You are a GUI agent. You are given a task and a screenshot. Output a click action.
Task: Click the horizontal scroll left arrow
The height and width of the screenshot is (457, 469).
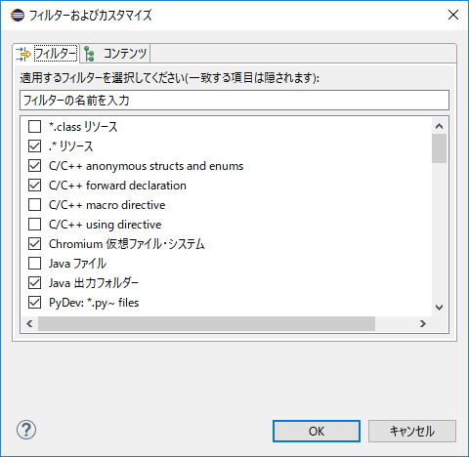(29, 323)
